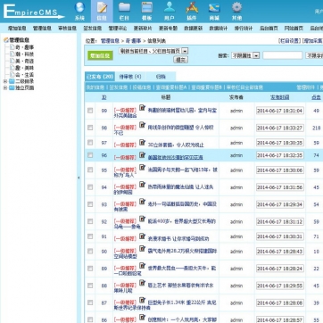Screen dimensions: 323x323
Task: Open the 插件 (Plugin) tools icon
Action: pos(192,8)
